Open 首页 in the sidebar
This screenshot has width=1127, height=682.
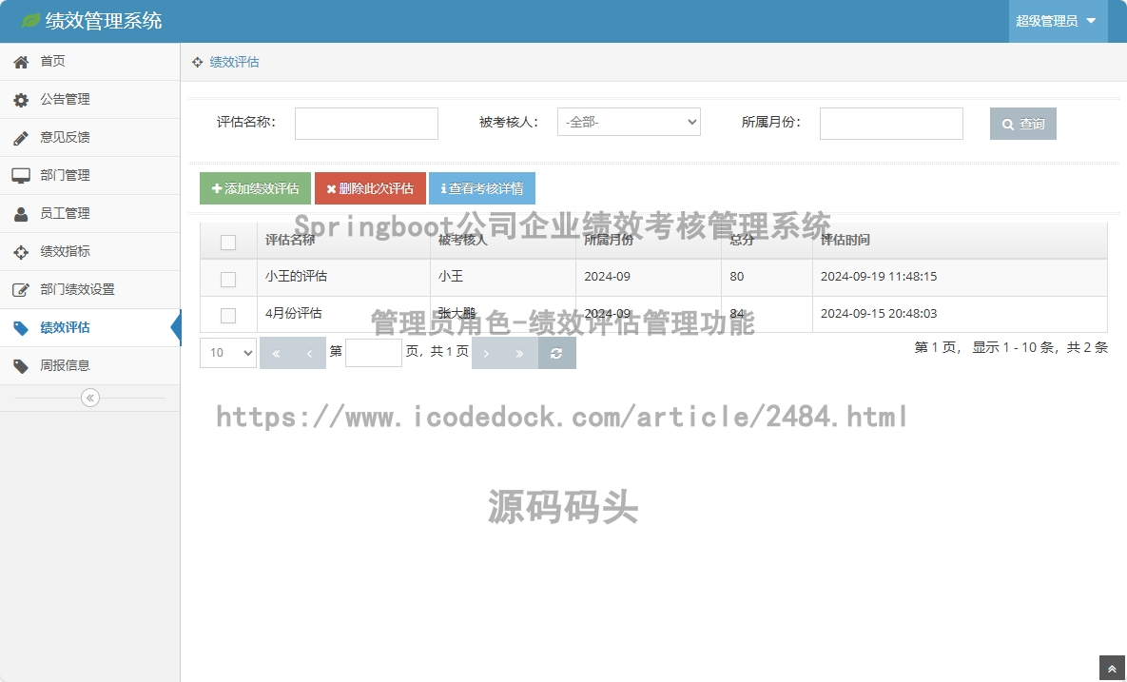[x=89, y=62]
